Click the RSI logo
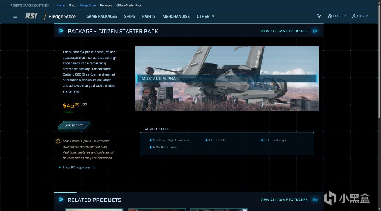The width and height of the screenshot is (381, 211). click(31, 16)
